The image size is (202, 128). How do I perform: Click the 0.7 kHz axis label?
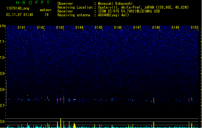click(3, 106)
